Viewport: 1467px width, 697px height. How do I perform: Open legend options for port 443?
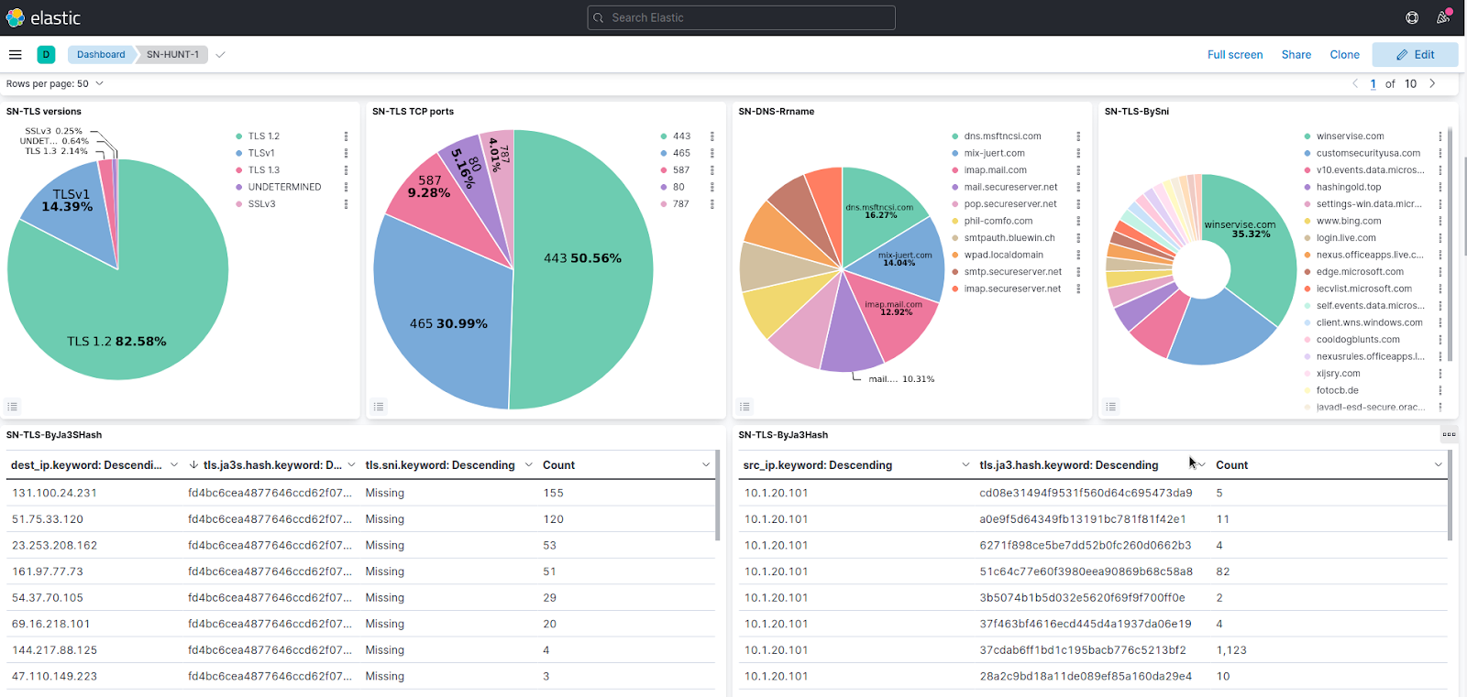[x=712, y=136]
